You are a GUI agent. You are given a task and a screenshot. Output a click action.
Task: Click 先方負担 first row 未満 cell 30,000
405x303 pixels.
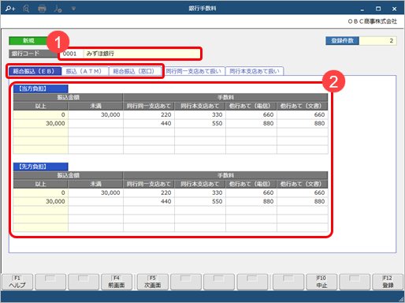click(x=95, y=193)
